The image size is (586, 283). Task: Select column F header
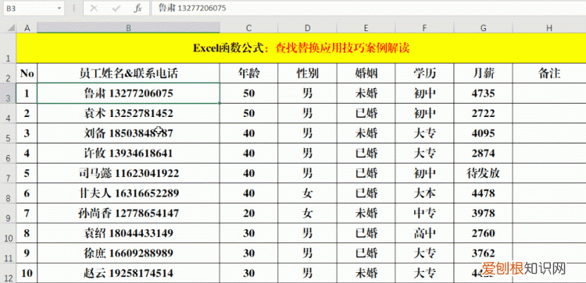[424, 27]
